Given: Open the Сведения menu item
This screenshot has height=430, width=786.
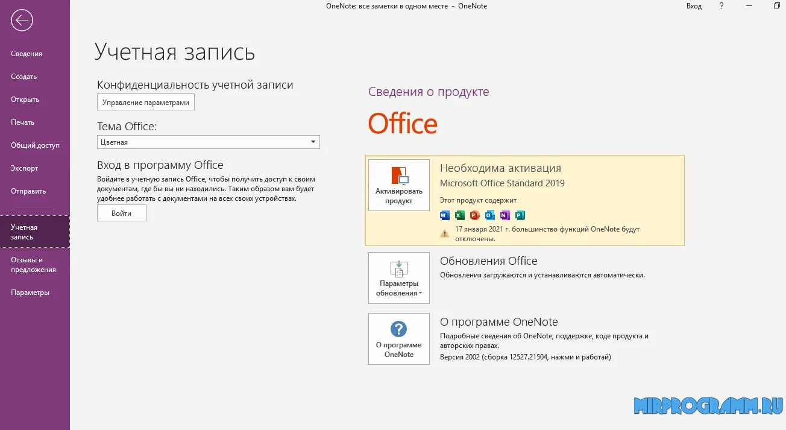Looking at the screenshot, I should point(35,54).
